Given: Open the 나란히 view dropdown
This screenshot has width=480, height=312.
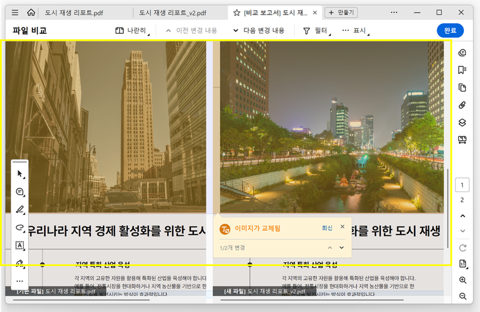Looking at the screenshot, I should click(x=132, y=31).
